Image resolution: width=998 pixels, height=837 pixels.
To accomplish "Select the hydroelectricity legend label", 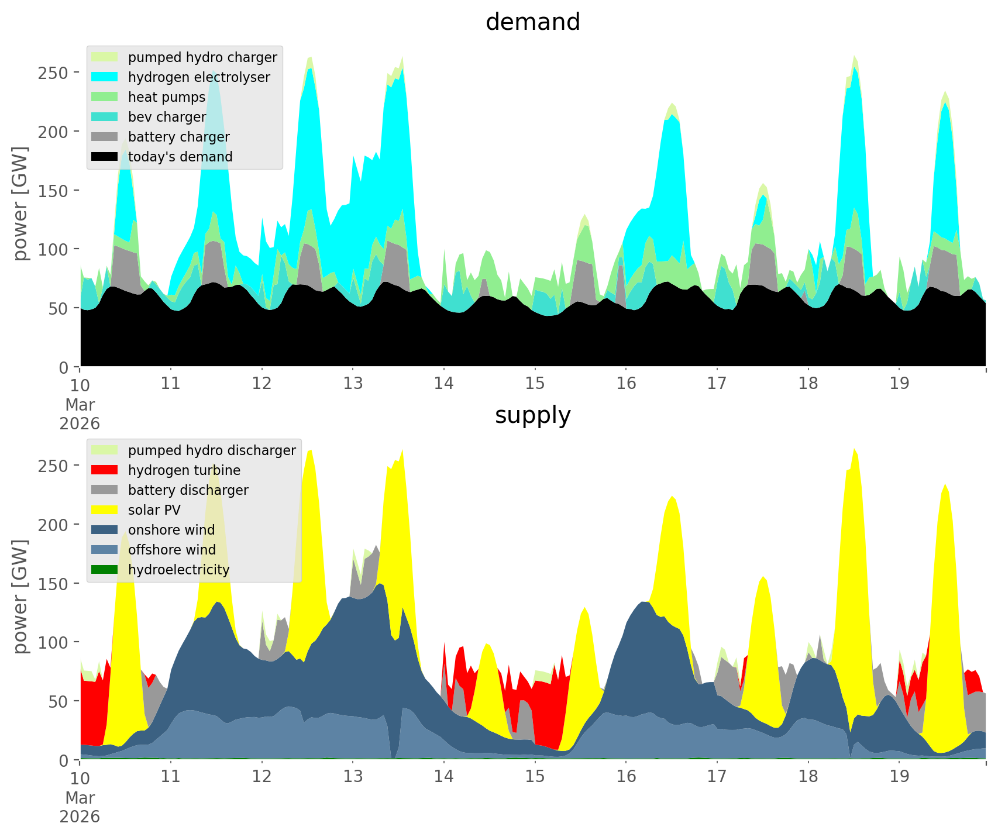I will [178, 570].
